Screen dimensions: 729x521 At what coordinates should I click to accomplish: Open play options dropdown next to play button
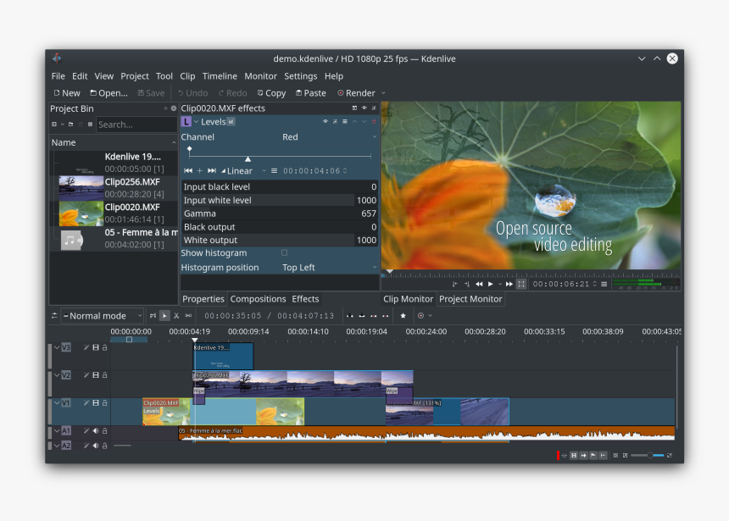point(500,284)
